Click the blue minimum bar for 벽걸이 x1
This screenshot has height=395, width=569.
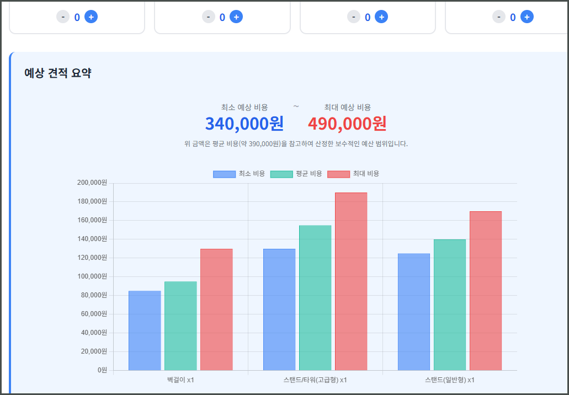tap(145, 330)
